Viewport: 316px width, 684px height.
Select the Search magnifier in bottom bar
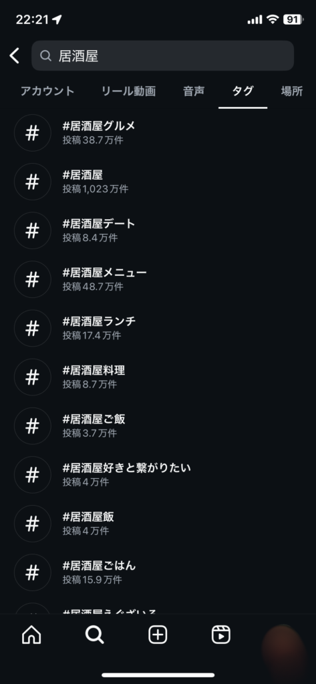pos(94,635)
